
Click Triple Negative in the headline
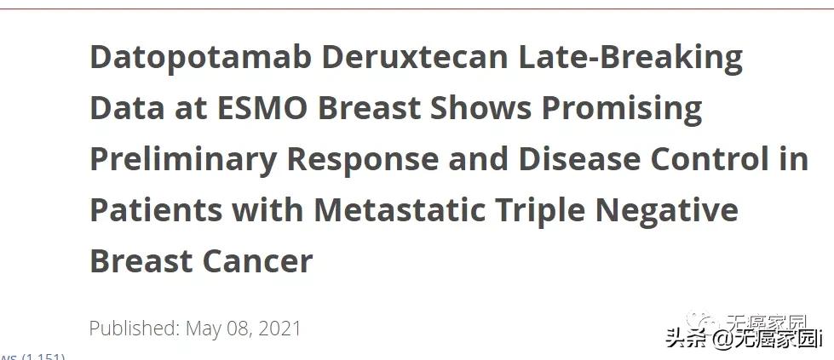coord(630,209)
